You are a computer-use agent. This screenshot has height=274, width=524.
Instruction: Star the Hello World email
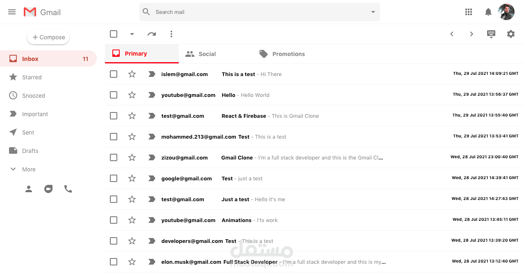132,95
